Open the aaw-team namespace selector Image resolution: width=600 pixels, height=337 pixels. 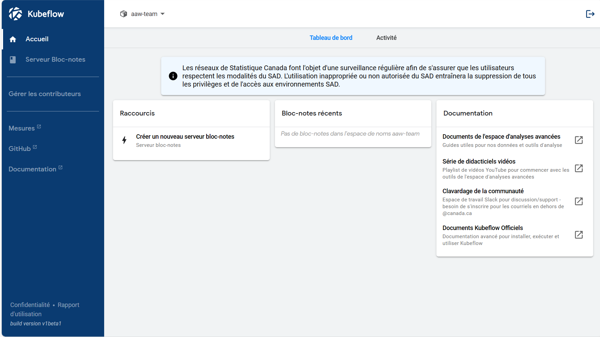coord(142,14)
